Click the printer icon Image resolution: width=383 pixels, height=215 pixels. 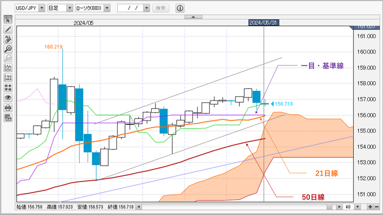coord(8,107)
